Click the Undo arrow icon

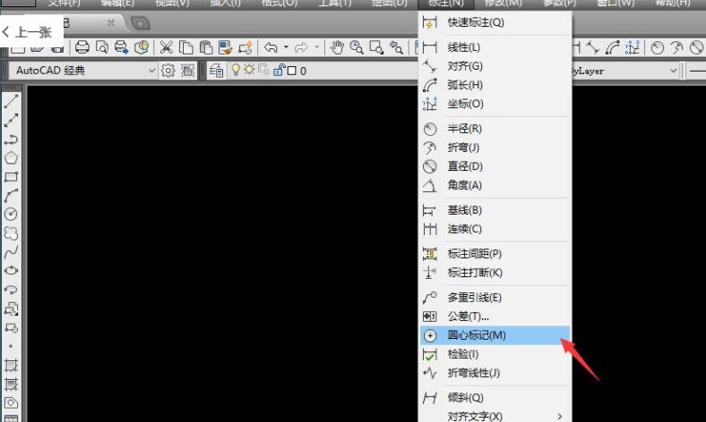[271, 47]
